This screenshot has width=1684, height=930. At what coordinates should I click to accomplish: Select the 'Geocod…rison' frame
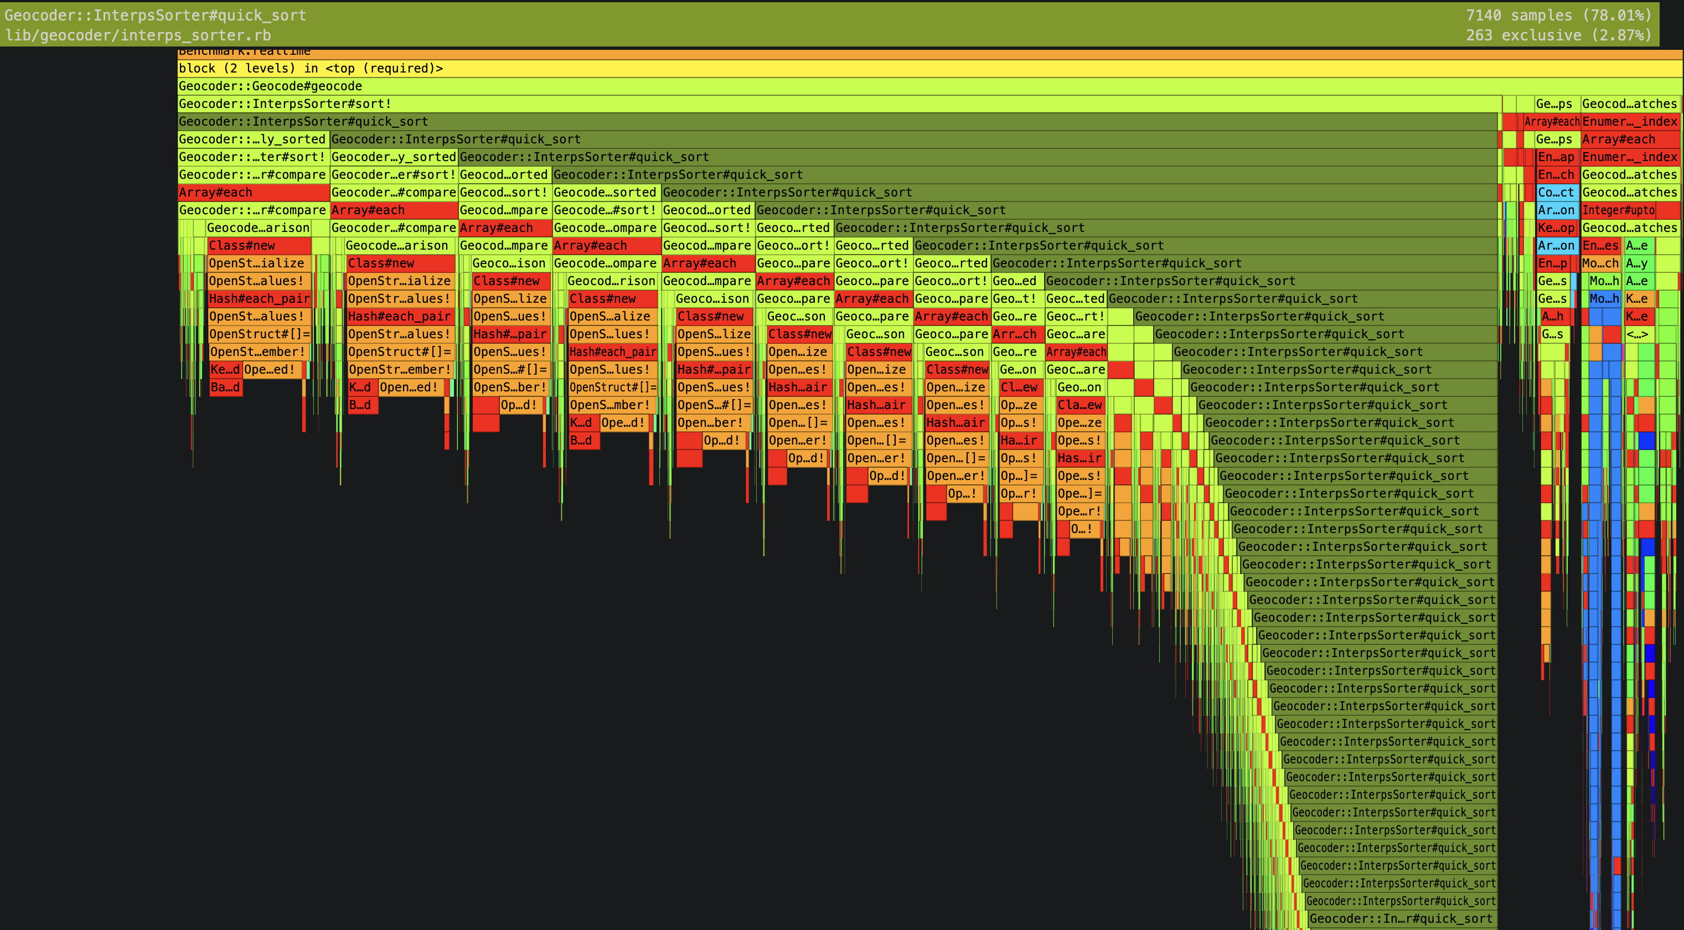click(x=612, y=281)
